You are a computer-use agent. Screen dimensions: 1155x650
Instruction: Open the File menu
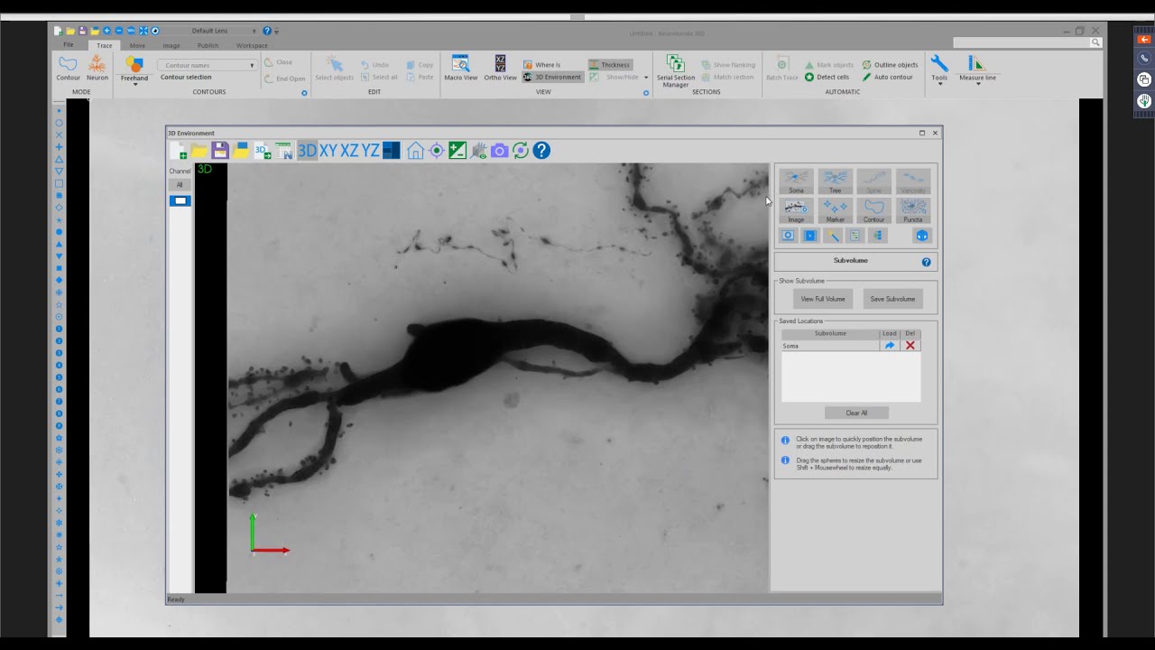click(x=69, y=45)
